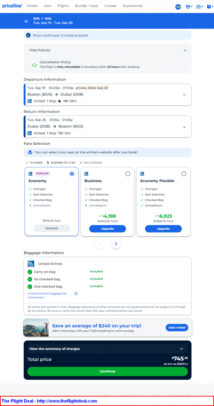Click the United logo in departure card

tap(29, 101)
